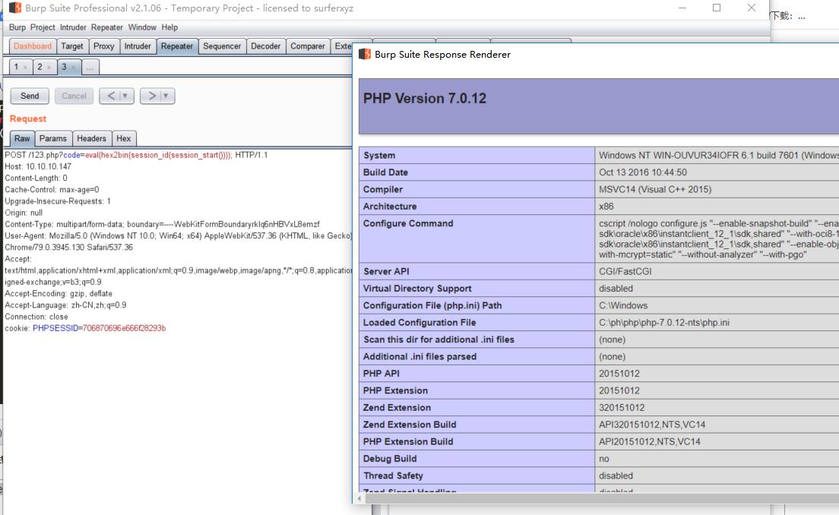
Task: Select Repeater request tab 2
Action: click(x=40, y=67)
